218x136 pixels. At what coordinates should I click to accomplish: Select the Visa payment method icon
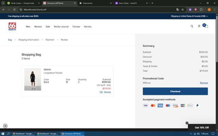click(x=145, y=105)
